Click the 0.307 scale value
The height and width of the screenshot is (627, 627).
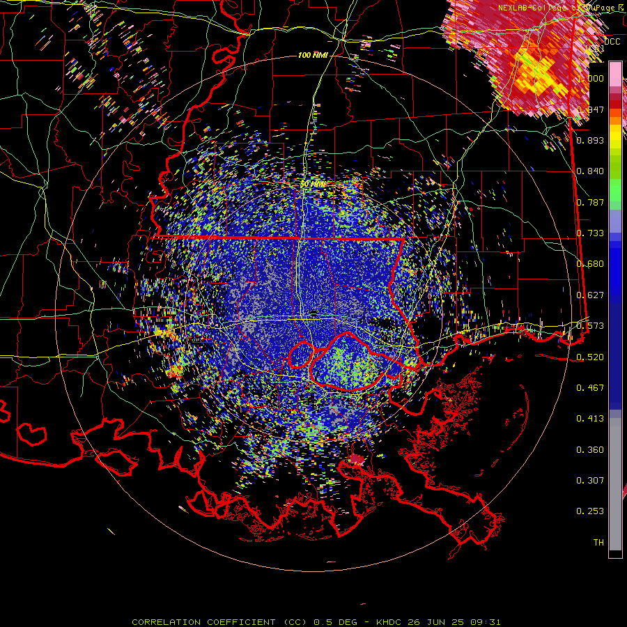click(x=590, y=481)
